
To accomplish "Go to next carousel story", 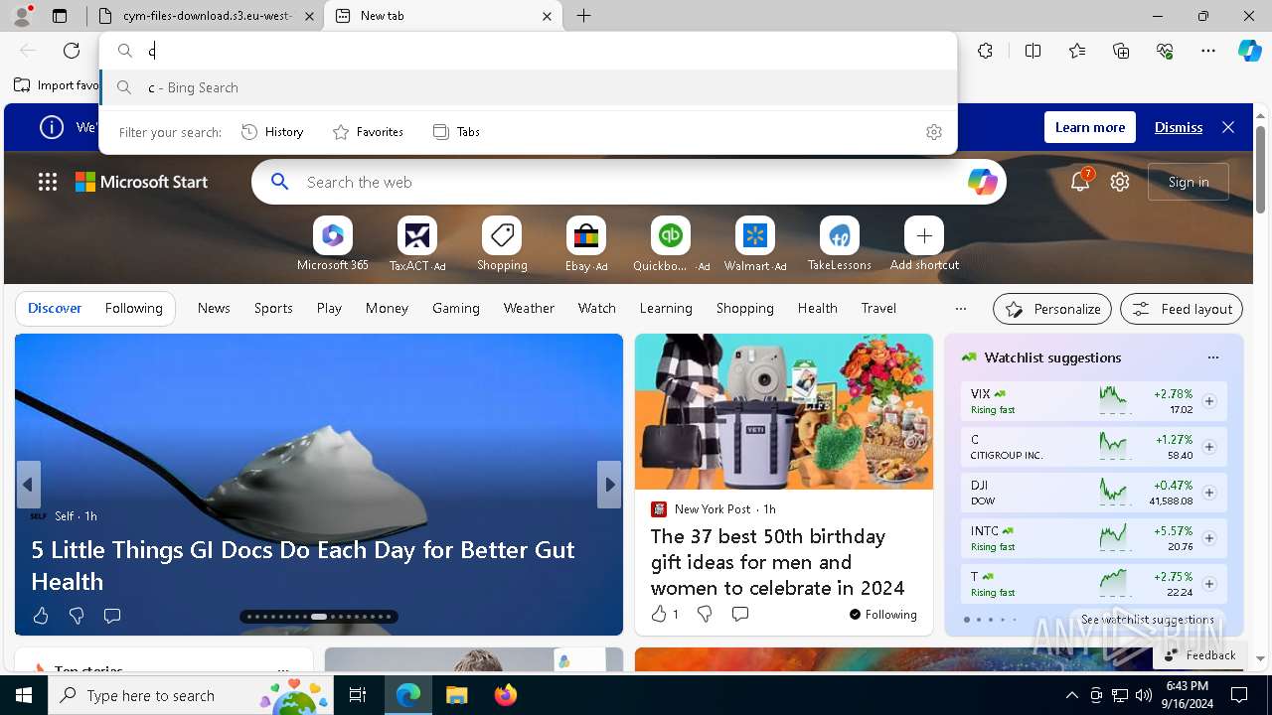I will 609,485.
